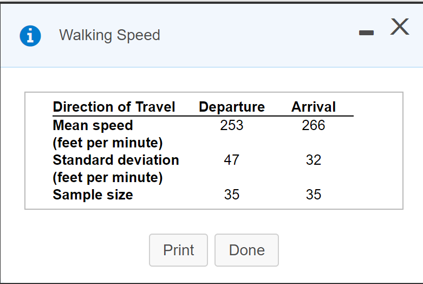This screenshot has width=423, height=284.
Task: Click the Departure standard deviation value 47
Action: (232, 160)
